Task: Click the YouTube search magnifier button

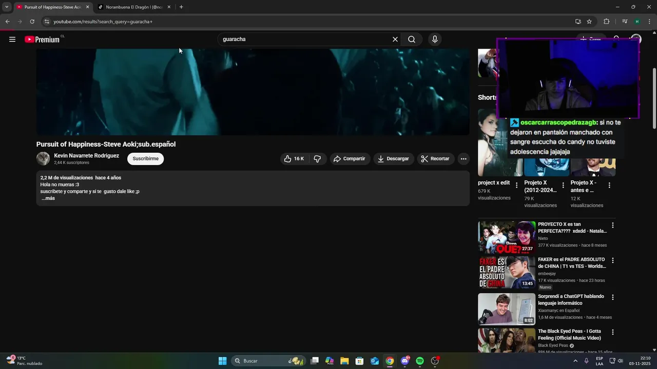Action: tap(412, 39)
